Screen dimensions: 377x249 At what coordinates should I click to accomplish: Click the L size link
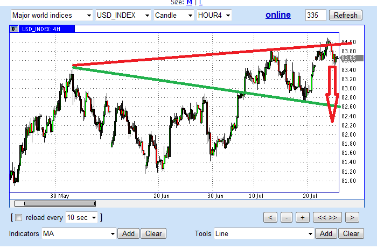coord(201,2)
